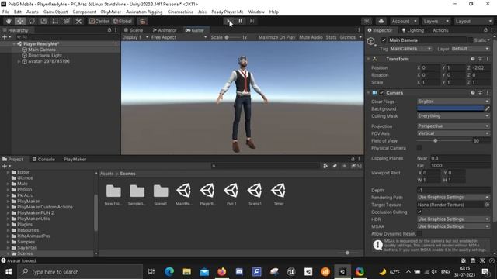Click the Step frame button

(252, 21)
